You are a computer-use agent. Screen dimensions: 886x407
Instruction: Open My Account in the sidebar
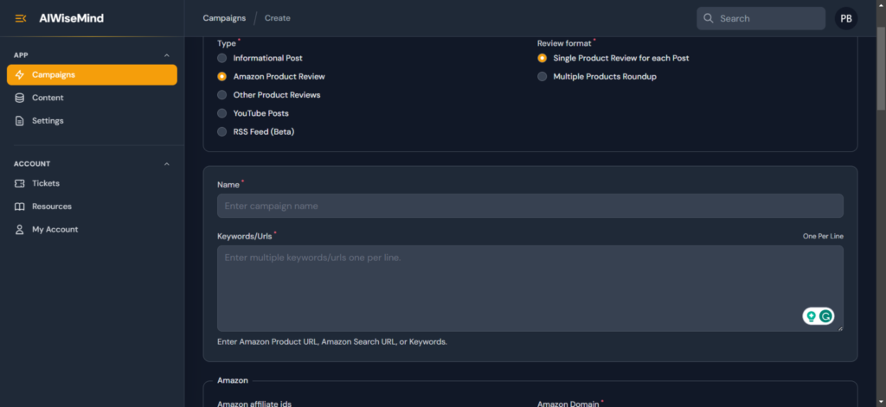pos(92,230)
